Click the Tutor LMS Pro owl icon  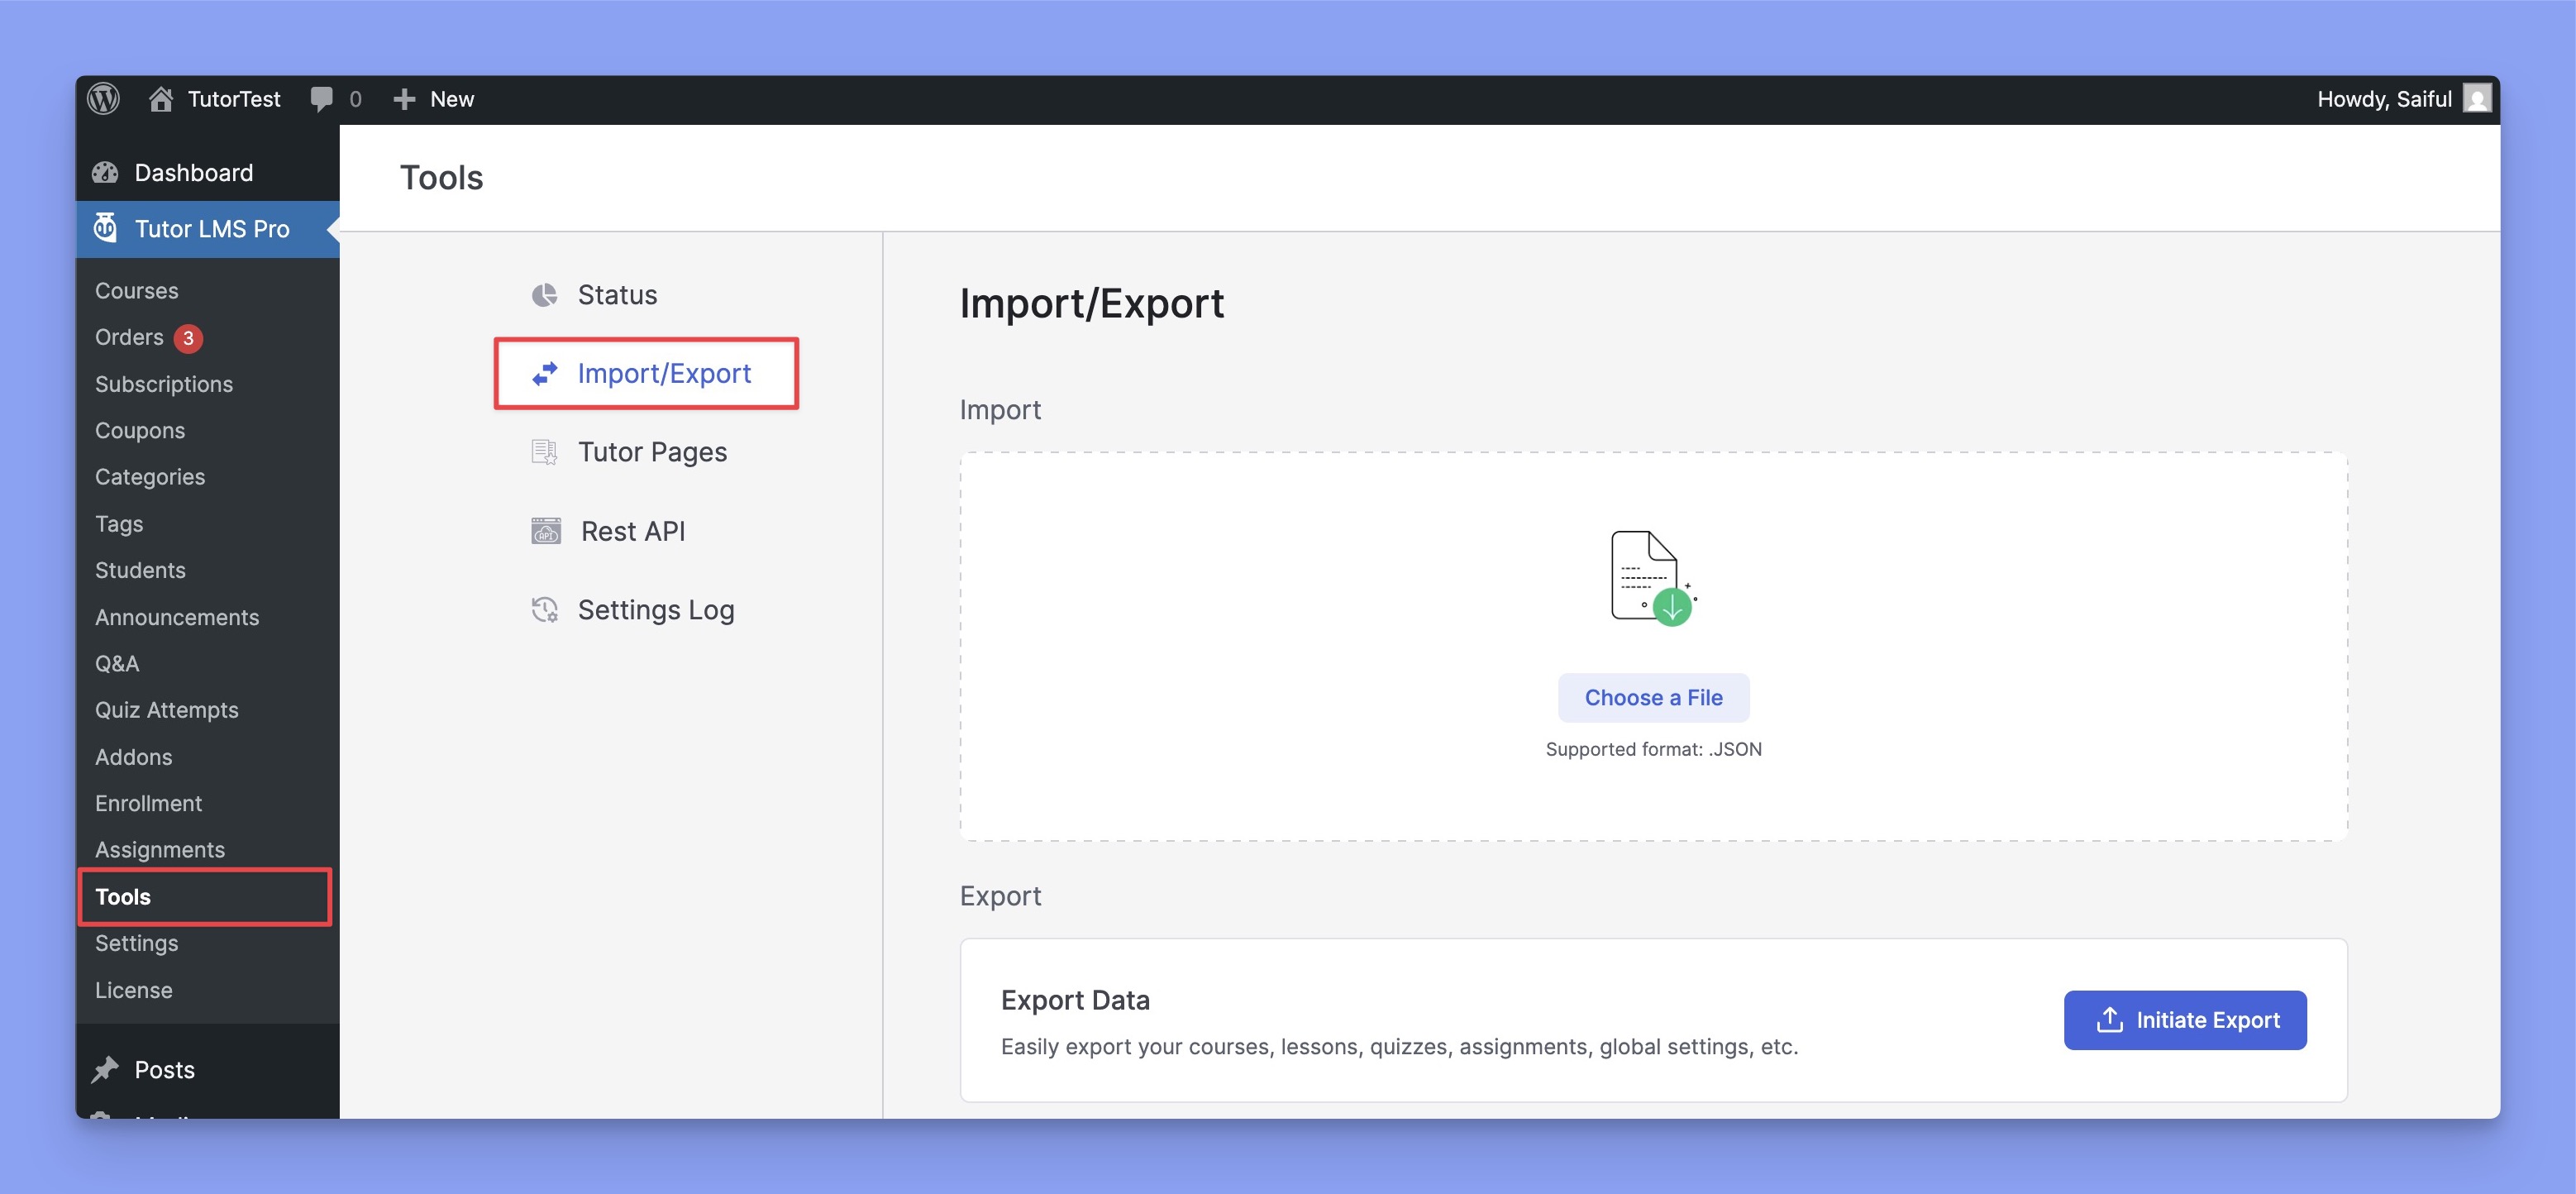pyautogui.click(x=105, y=228)
